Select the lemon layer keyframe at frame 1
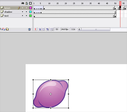 (34, 9)
